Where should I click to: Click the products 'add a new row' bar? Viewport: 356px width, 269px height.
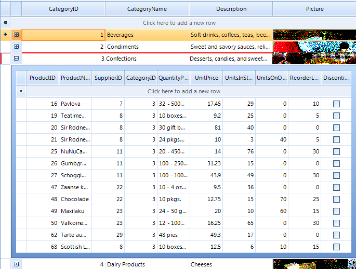pos(189,91)
